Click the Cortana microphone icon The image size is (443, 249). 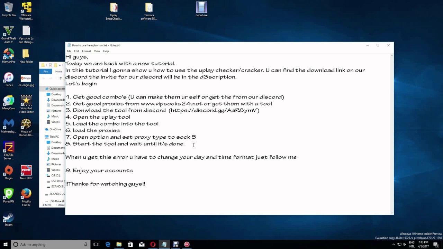click(x=85, y=245)
